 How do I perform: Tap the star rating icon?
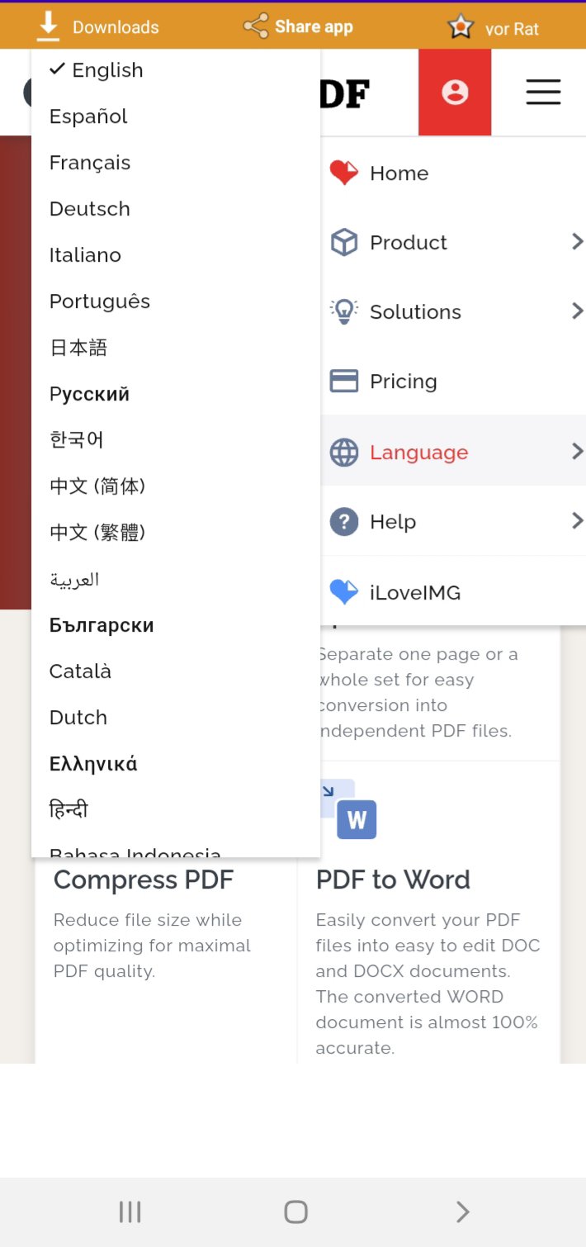coord(460,27)
